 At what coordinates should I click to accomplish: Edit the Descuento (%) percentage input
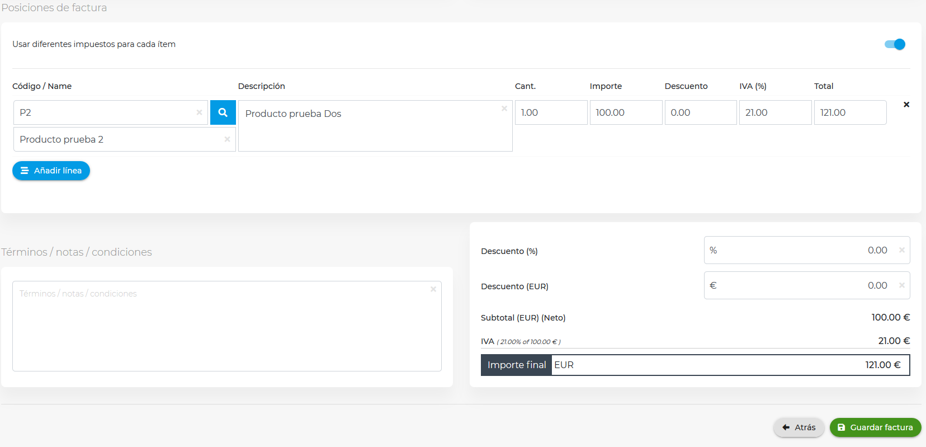[807, 250]
